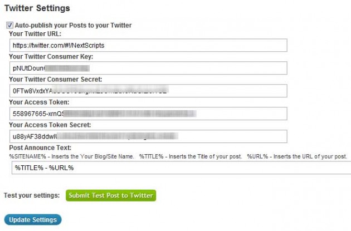Click the 'Post Announce Text:' label
The image size is (351, 231).
click(x=40, y=148)
